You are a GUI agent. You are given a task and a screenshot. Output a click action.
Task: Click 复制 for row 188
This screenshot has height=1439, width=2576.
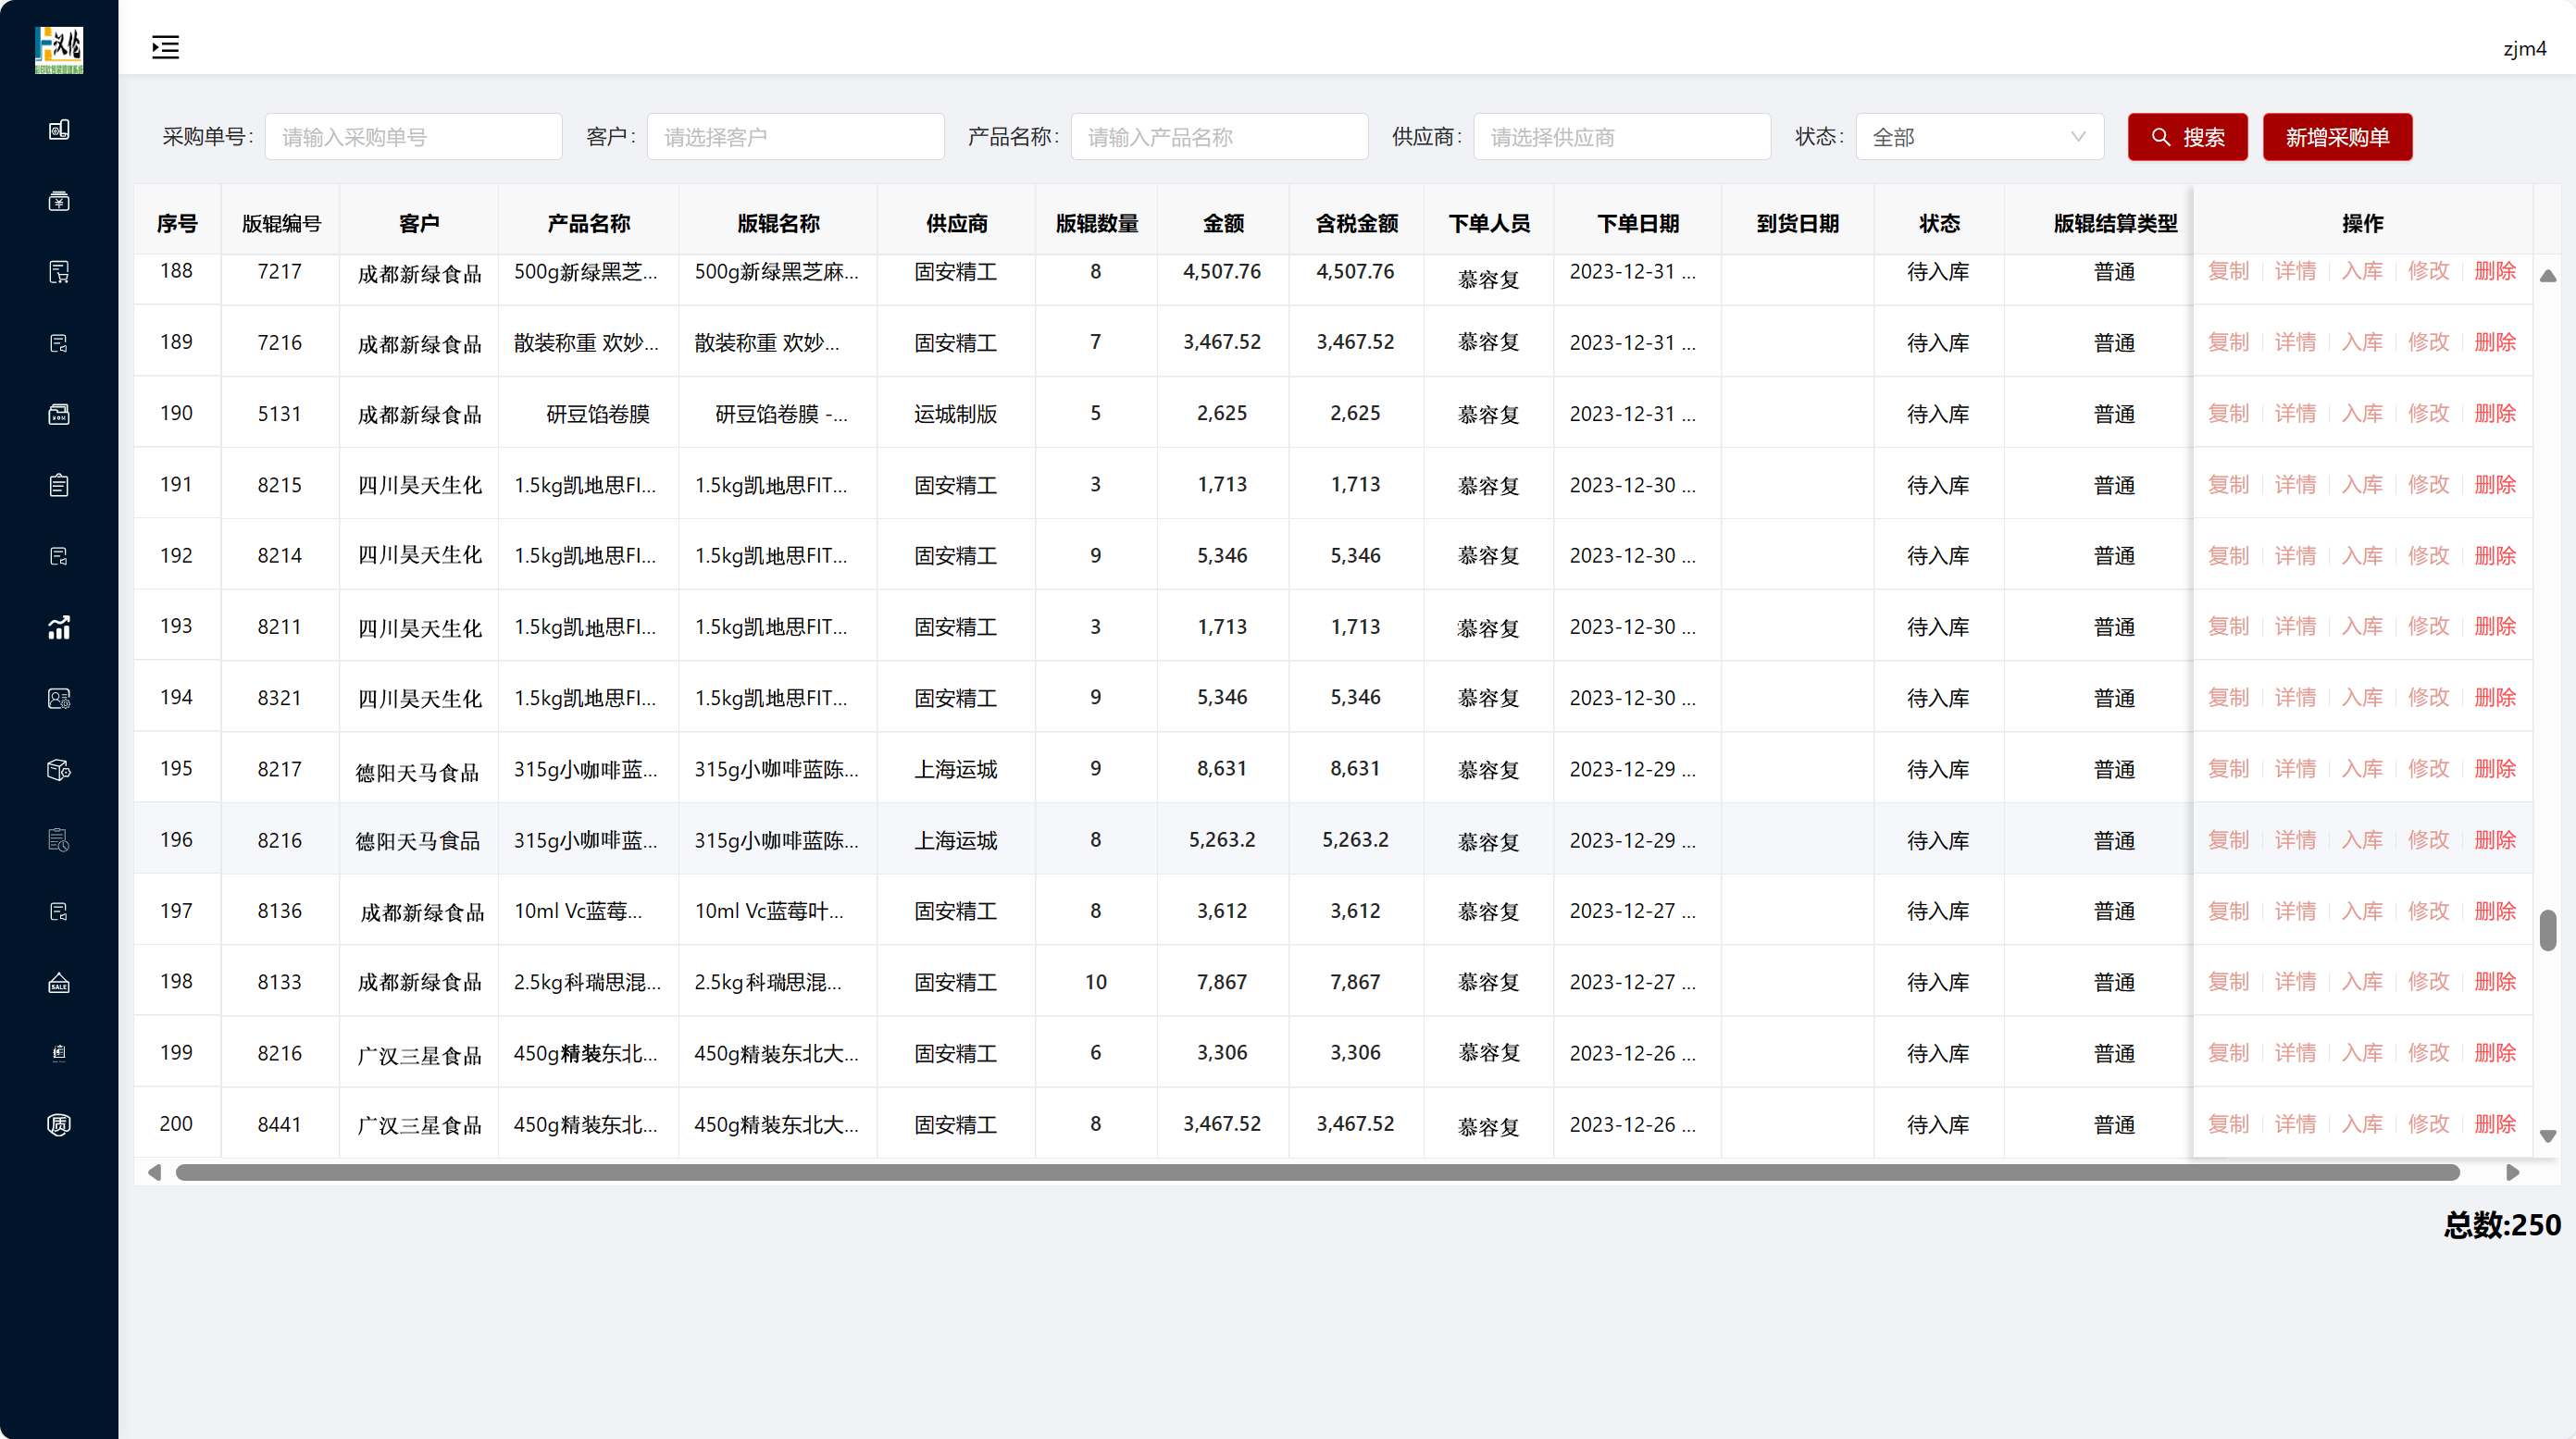point(2228,271)
